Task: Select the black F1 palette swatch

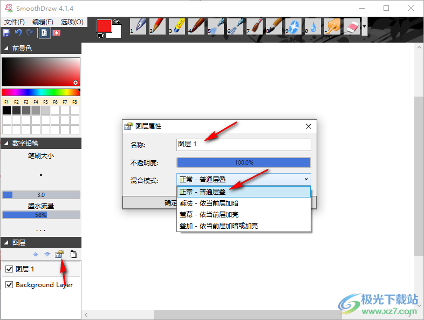Action: 7,111
